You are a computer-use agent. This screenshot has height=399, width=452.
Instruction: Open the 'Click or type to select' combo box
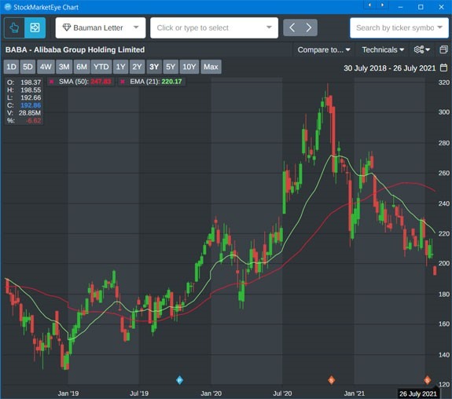214,28
